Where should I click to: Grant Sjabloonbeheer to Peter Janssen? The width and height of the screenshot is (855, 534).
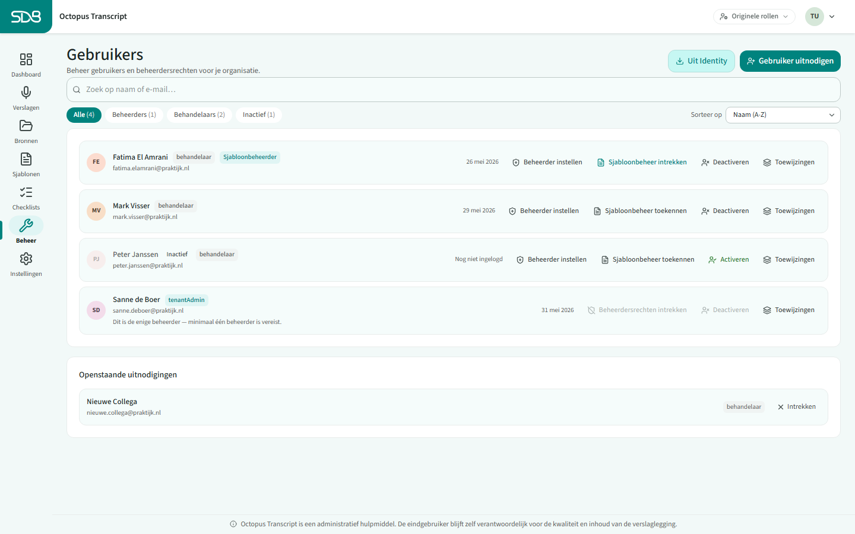tap(648, 260)
